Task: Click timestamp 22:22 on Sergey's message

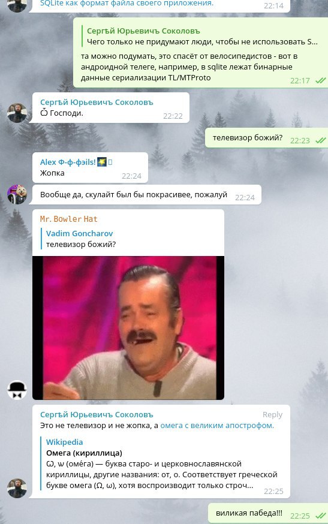Action: pos(173,116)
